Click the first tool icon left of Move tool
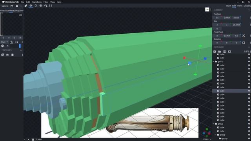This screenshot has height=141, width=251. pos(26,6)
